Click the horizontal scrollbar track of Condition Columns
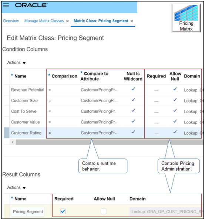Viewport: 205px width, 220px height. tap(110, 142)
